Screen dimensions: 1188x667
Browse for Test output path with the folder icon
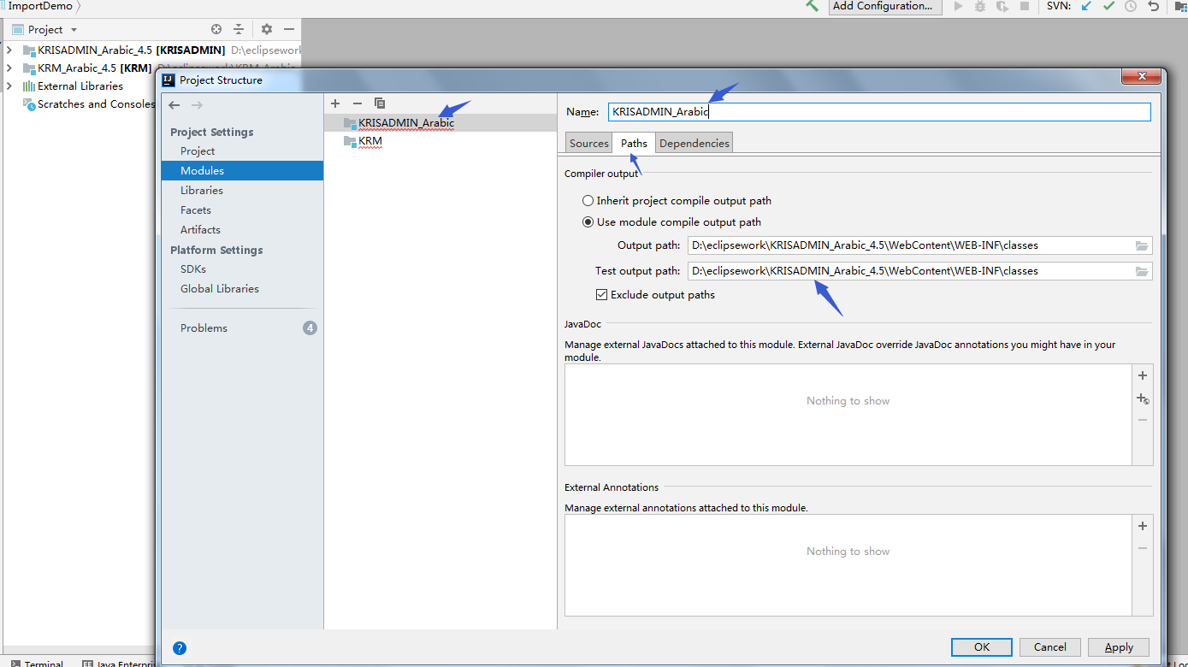(x=1142, y=271)
